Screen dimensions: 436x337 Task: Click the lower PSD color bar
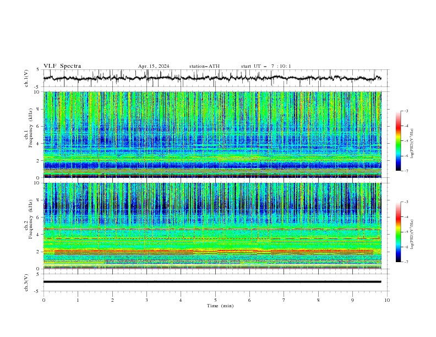(x=398, y=232)
